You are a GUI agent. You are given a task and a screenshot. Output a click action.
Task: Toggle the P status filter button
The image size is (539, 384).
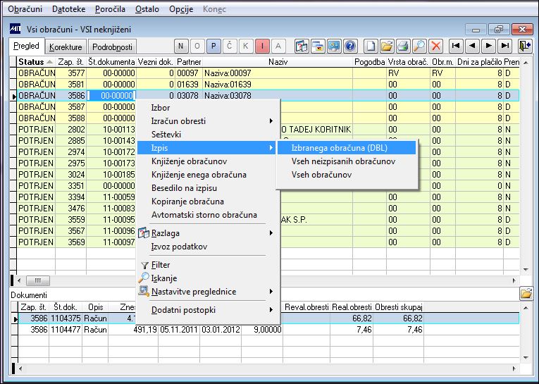pyautogui.click(x=213, y=46)
